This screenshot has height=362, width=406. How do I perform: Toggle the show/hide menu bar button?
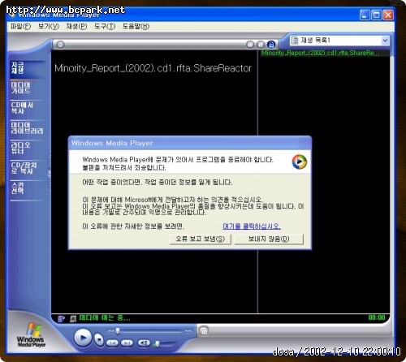(60, 45)
